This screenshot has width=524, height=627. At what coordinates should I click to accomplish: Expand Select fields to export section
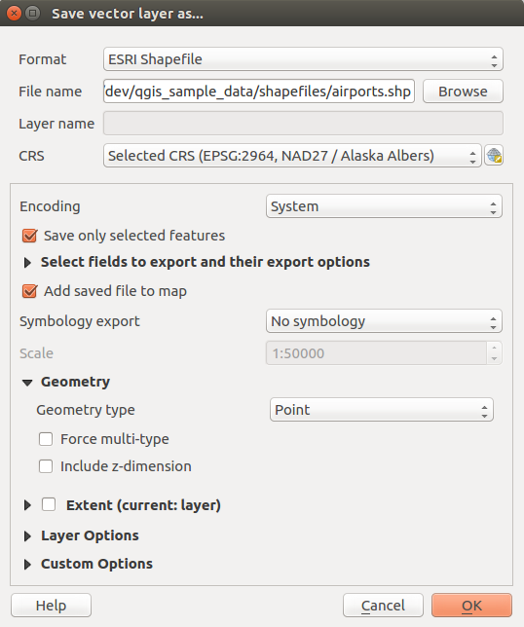point(27,262)
